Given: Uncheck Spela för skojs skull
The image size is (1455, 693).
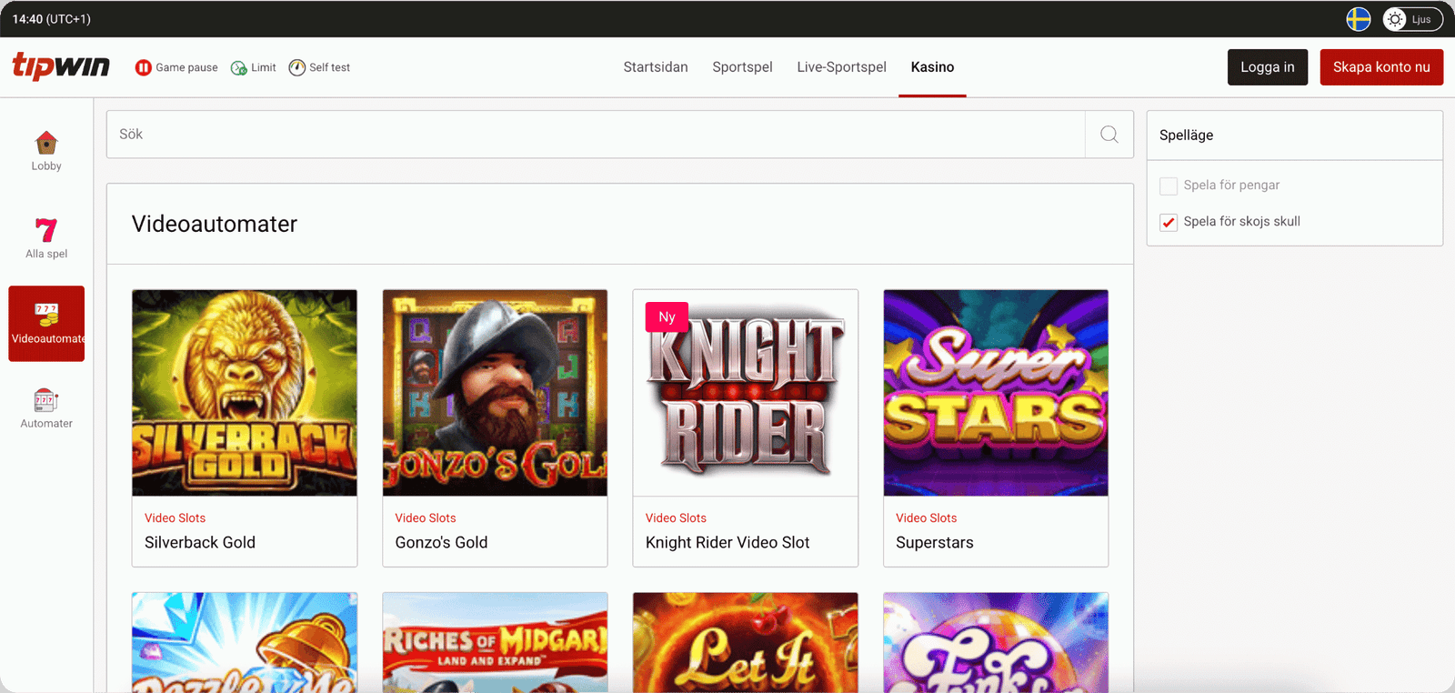Looking at the screenshot, I should coord(1169,222).
